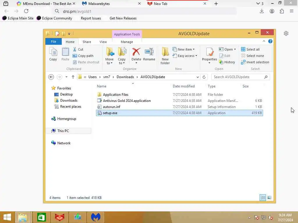Switch to the View ribbon tab
Screen dimensions: 298x223
103,42
